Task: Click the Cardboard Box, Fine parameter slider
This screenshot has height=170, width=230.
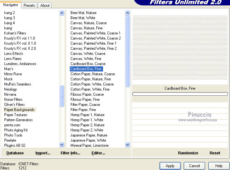Action: (x=180, y=94)
